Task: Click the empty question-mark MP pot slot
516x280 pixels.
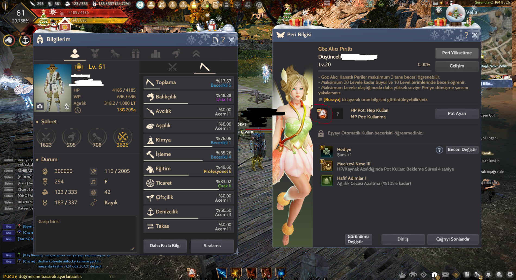Action: coord(337,114)
